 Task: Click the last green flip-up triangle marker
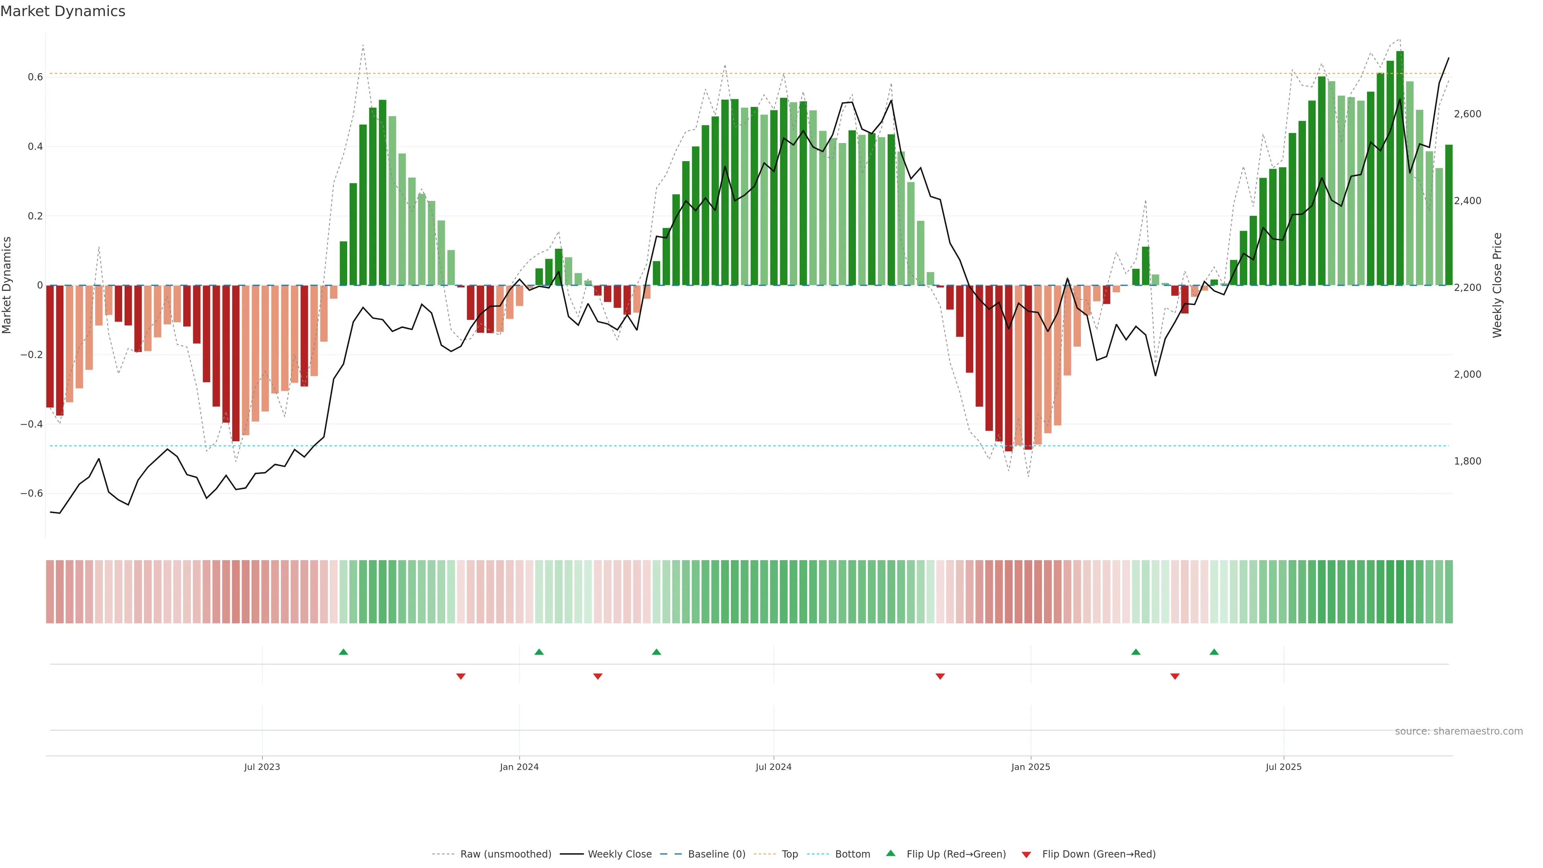click(1214, 652)
